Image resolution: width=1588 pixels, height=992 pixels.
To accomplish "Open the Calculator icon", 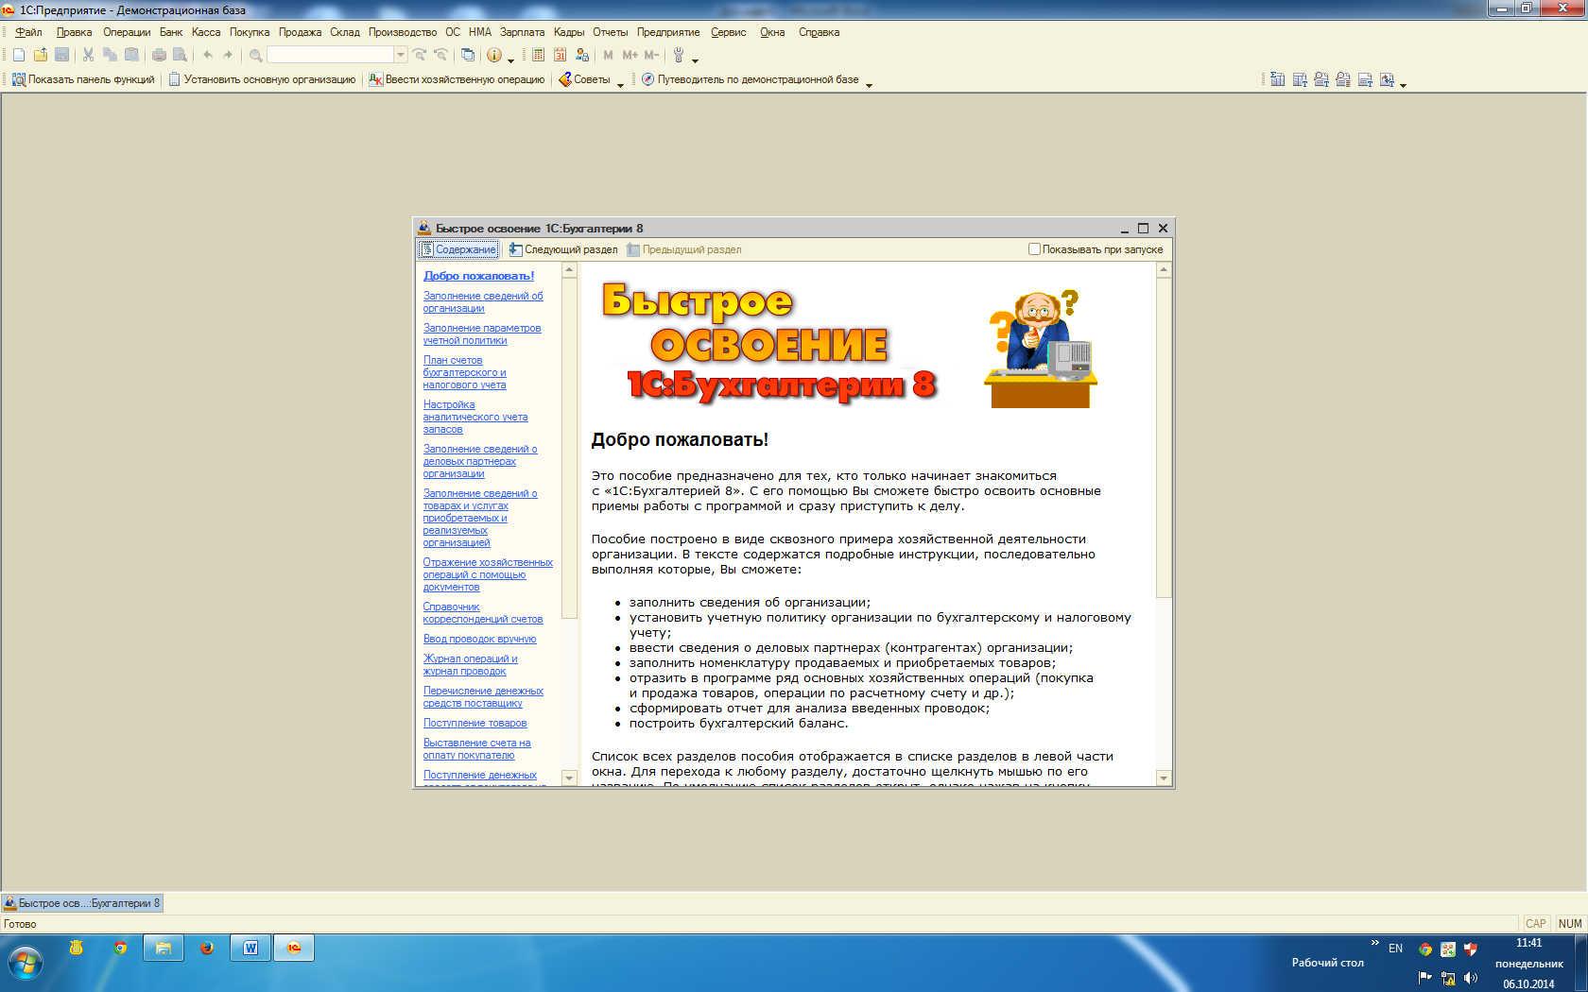I will (538, 55).
